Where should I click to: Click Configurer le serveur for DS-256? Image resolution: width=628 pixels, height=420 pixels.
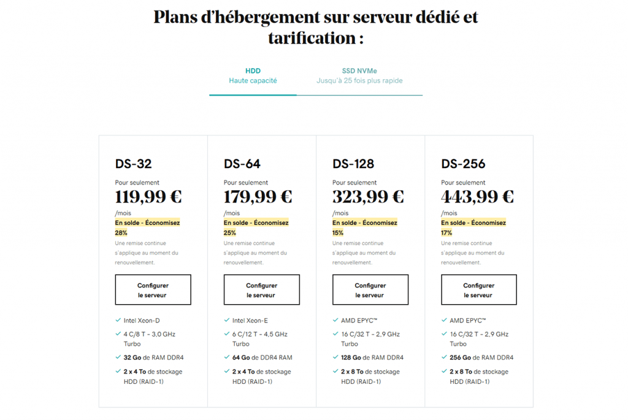[478, 289]
